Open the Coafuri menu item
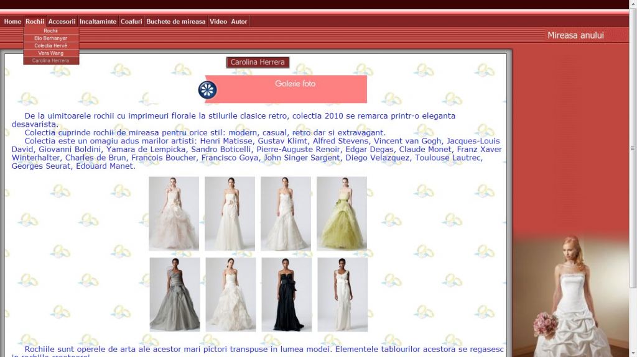 coord(131,22)
